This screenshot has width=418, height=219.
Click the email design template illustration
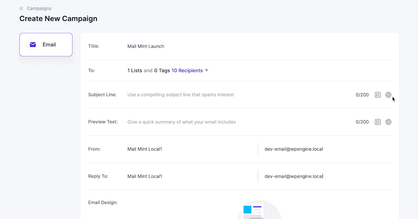click(260, 210)
